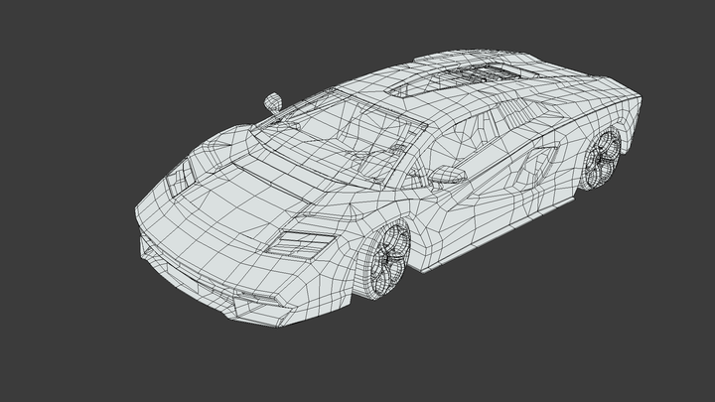Screen dimensions: 715x402
Task: Click the rectangular hood vent near front wheel
Action: 301,244
